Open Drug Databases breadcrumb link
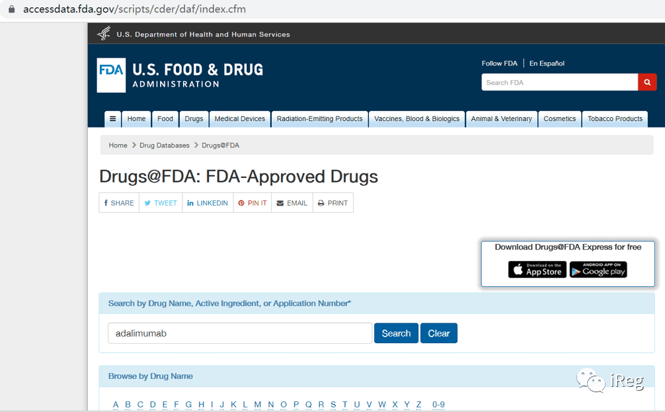The image size is (665, 412). coord(165,145)
